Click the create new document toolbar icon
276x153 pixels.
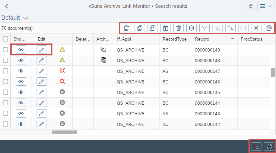click(x=127, y=28)
